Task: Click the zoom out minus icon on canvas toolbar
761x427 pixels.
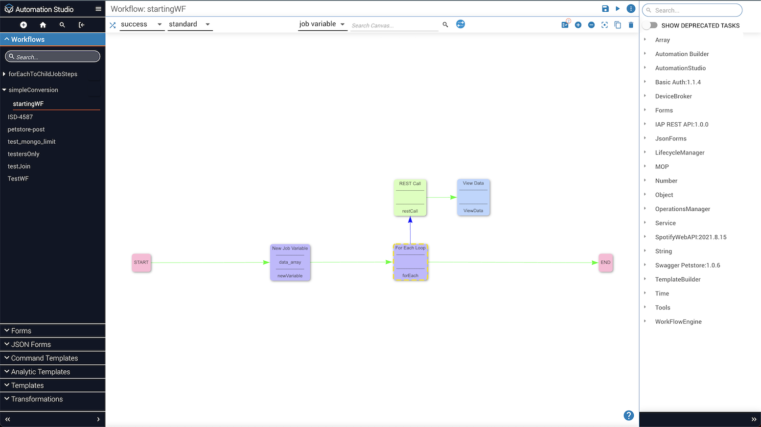Action: [591, 25]
